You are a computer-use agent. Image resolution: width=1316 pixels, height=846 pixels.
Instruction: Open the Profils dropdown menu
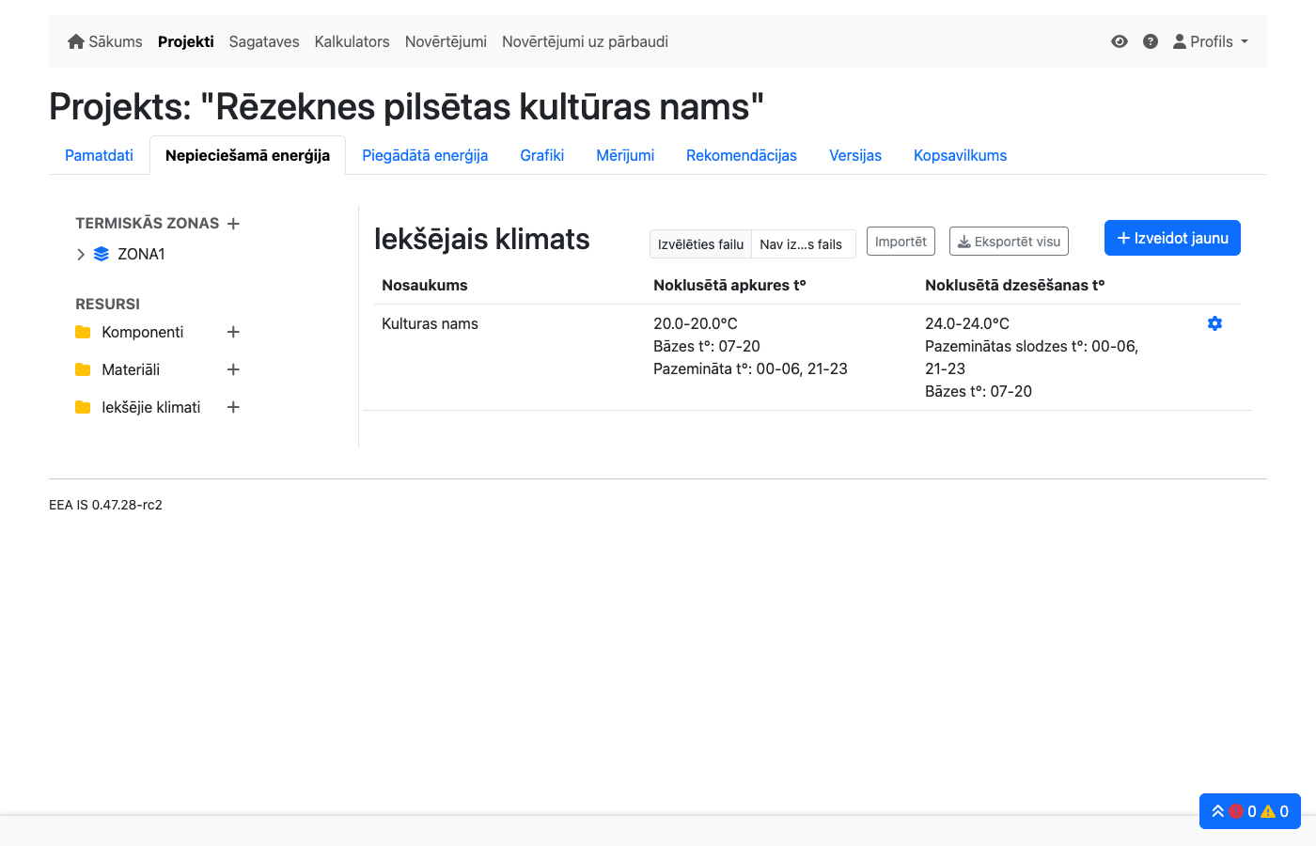click(x=1211, y=41)
